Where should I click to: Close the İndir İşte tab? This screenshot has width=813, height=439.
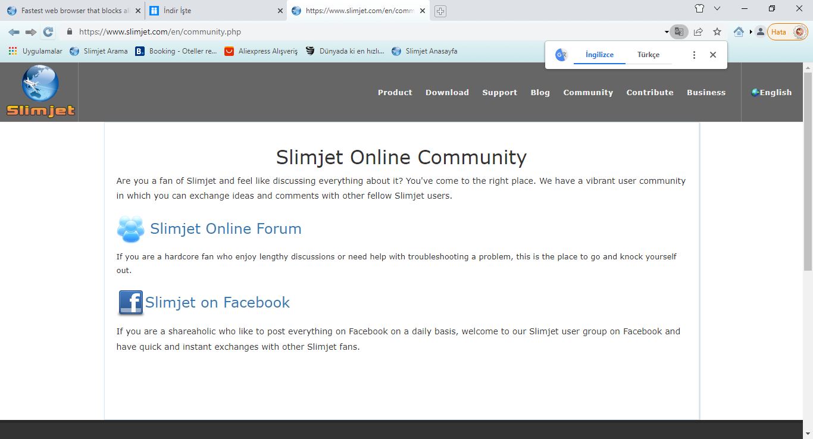pos(280,11)
